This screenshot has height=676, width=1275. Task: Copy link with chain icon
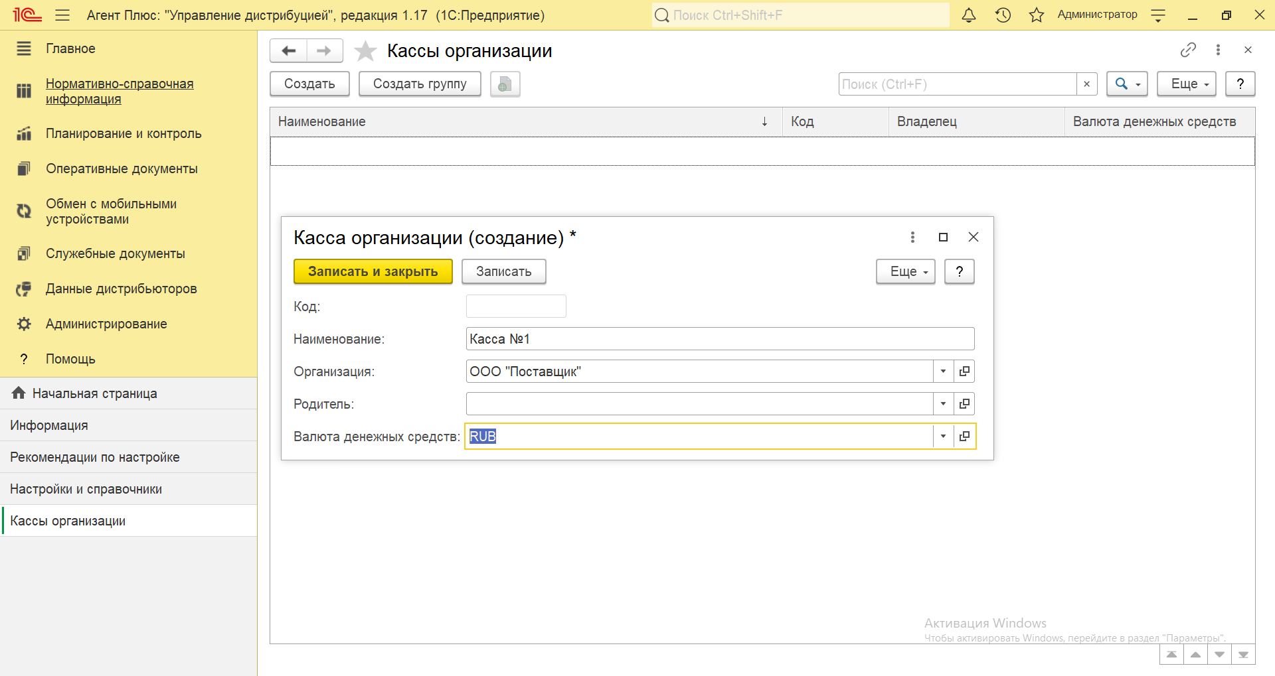(x=1188, y=50)
